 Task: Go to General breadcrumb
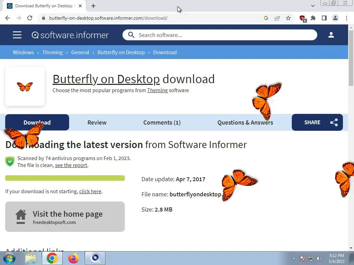click(x=80, y=52)
